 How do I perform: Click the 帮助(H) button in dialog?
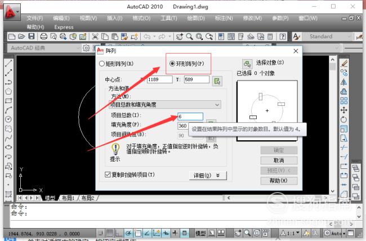[279, 181]
